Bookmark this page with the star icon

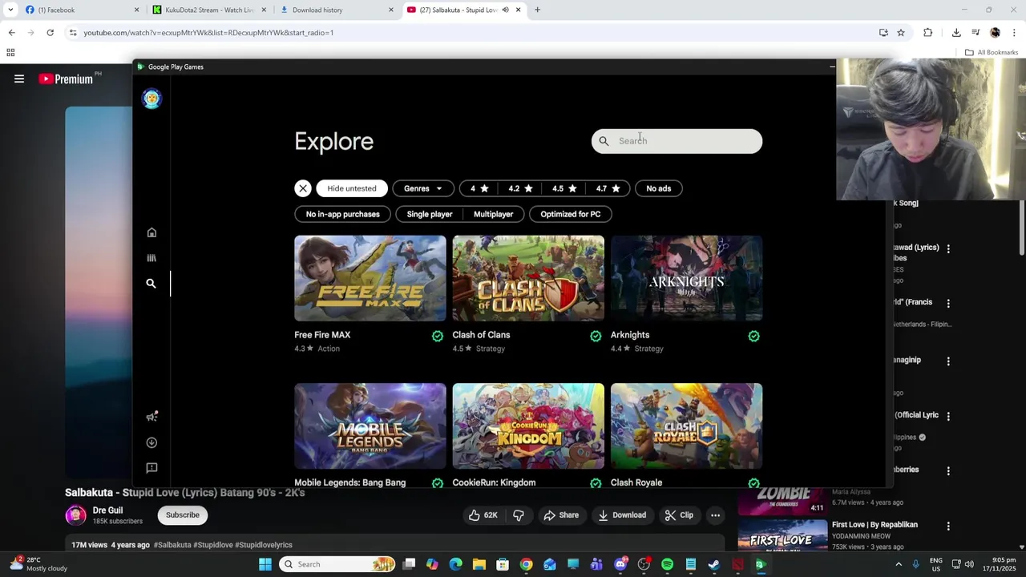pyautogui.click(x=901, y=33)
